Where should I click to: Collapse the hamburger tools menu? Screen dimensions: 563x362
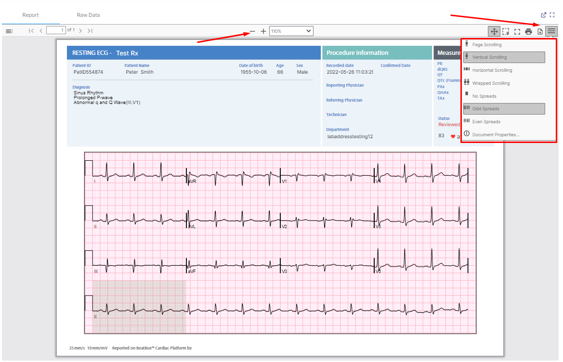click(x=551, y=31)
